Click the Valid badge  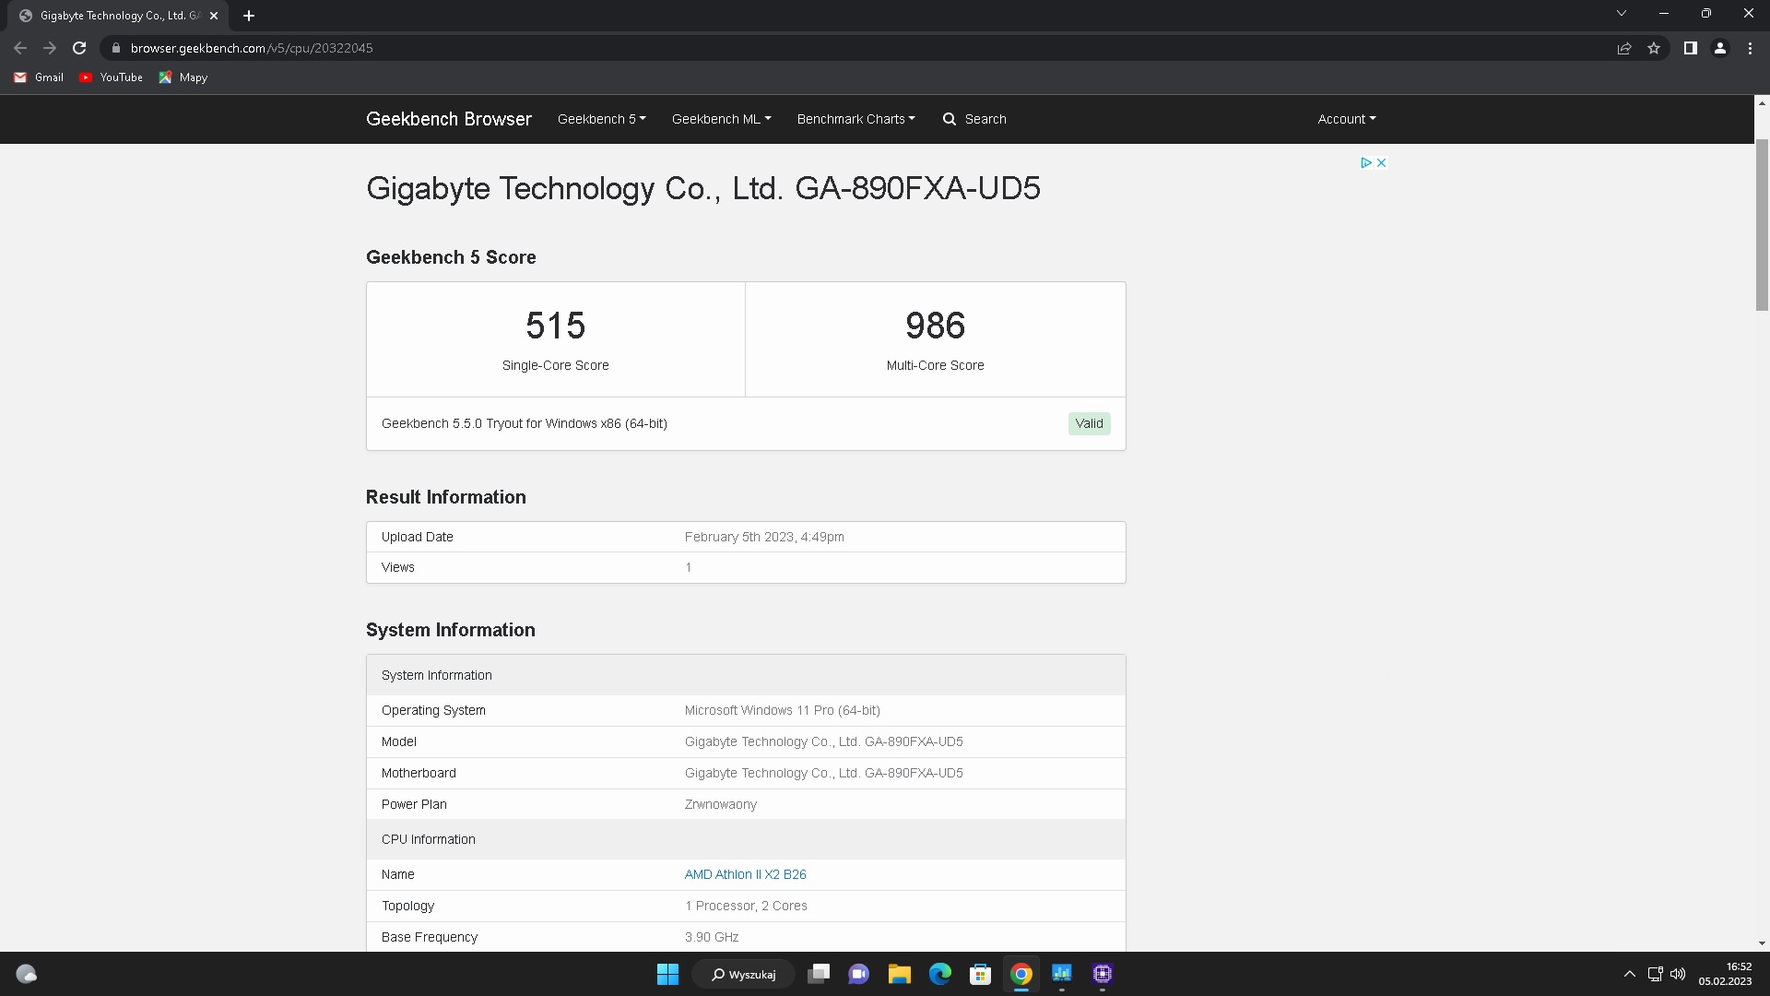click(x=1089, y=423)
